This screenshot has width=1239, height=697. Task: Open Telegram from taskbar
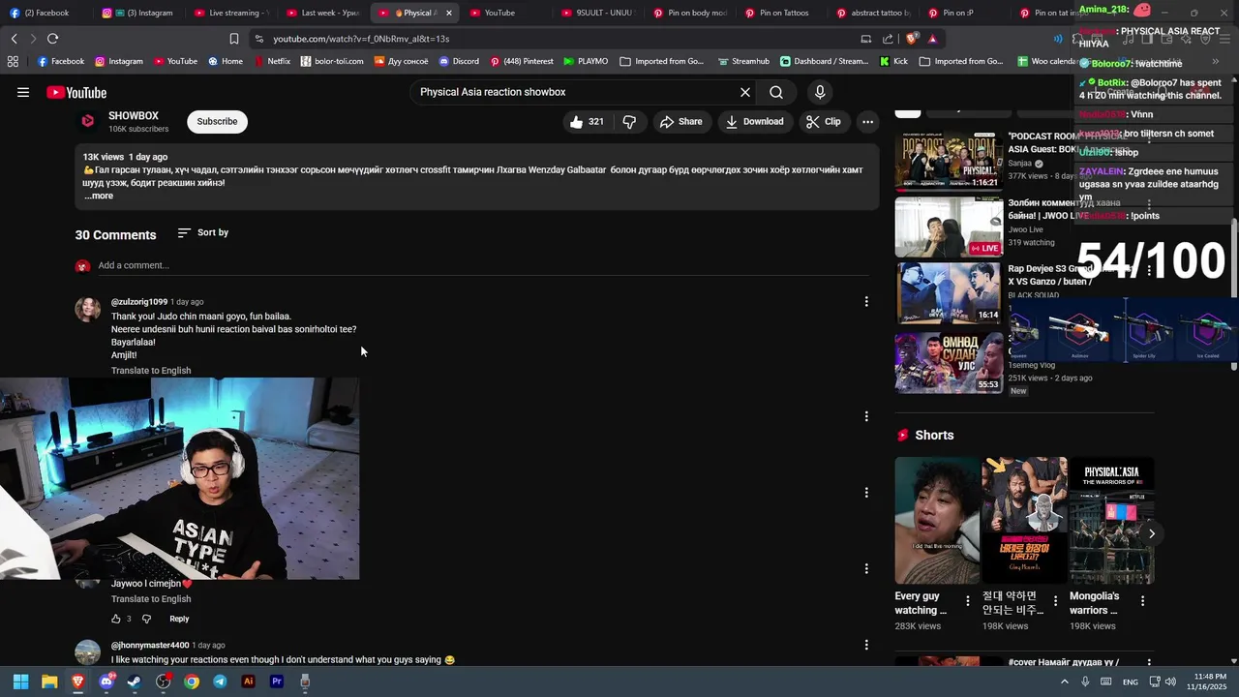click(220, 682)
